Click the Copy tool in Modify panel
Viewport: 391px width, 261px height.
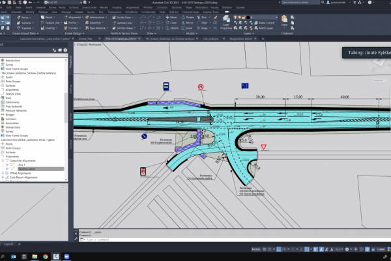[171, 23]
